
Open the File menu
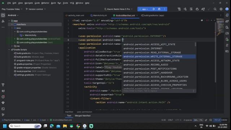point(9,3)
